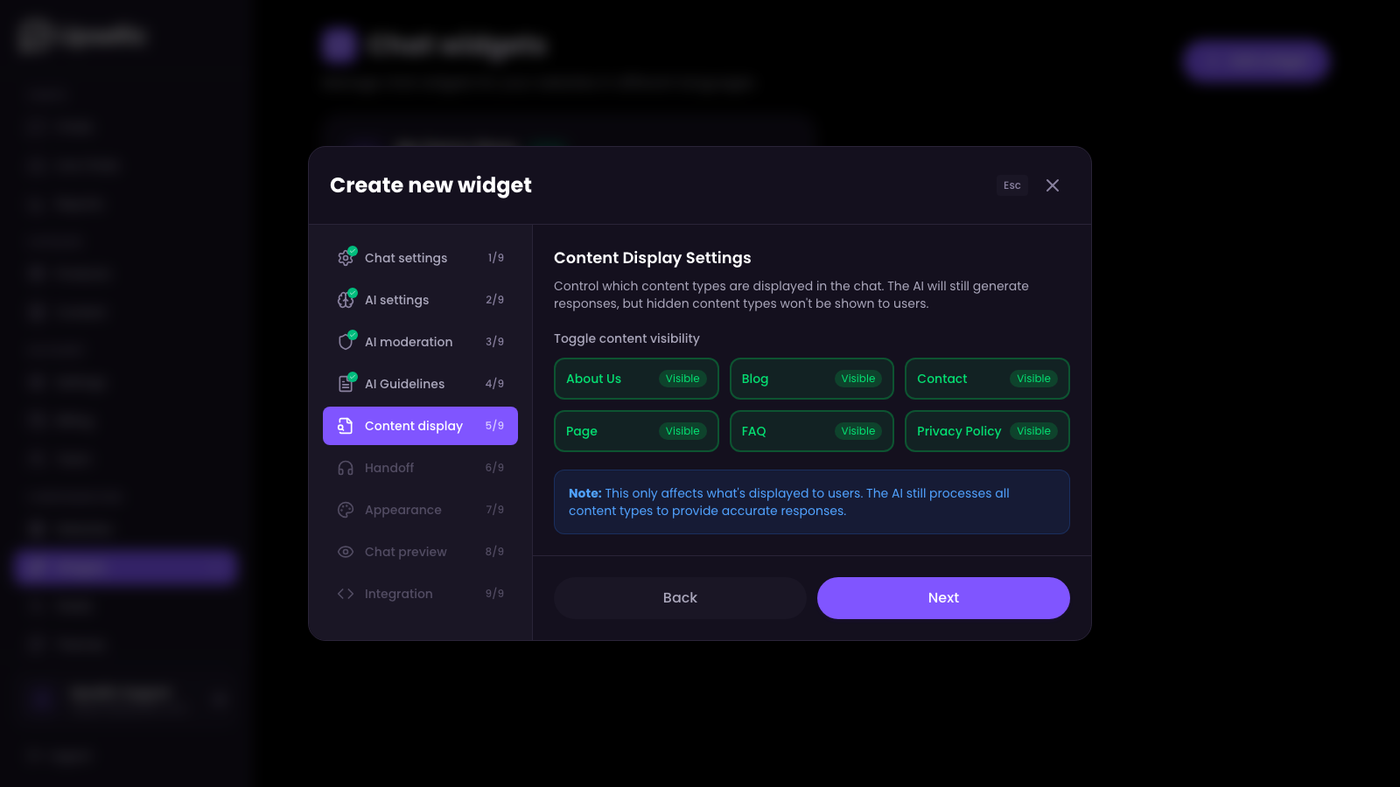Close the Create new widget dialog
Image resolution: width=1400 pixels, height=787 pixels.
(x=1053, y=185)
